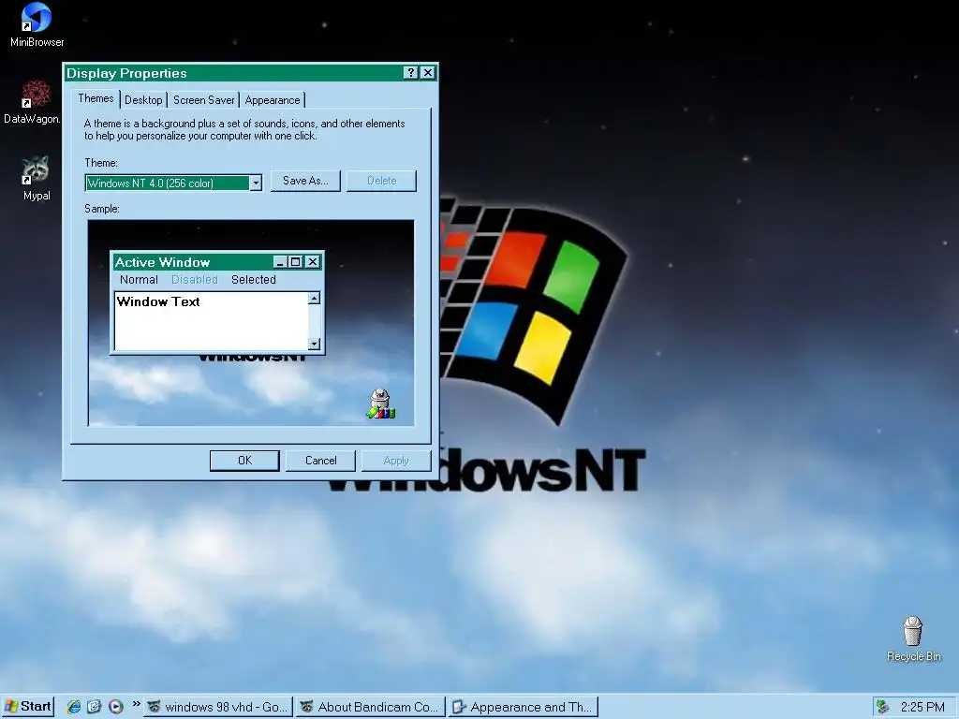Viewport: 959px width, 719px height.
Task: Switch to the Appearance tab
Action: (273, 99)
